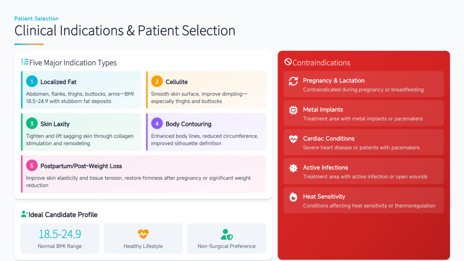Click the gradient accent bar under the title
The width and height of the screenshot is (464, 261).
coord(29,44)
